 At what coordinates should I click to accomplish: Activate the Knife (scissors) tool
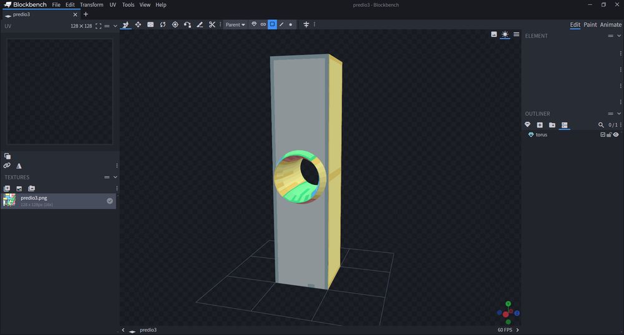tap(212, 25)
